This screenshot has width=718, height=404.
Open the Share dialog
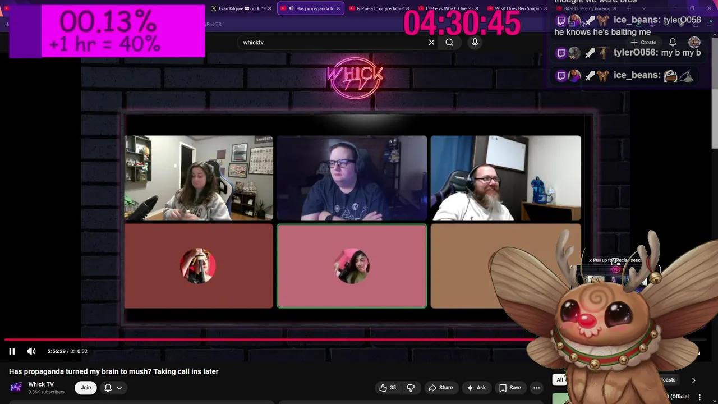click(x=440, y=388)
